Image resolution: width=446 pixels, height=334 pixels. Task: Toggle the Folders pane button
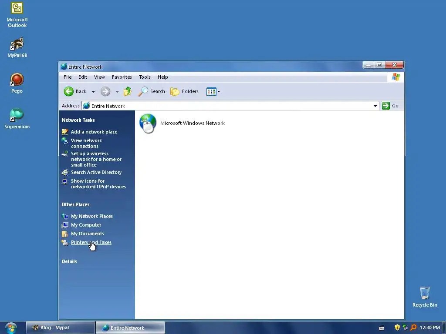coord(184,91)
